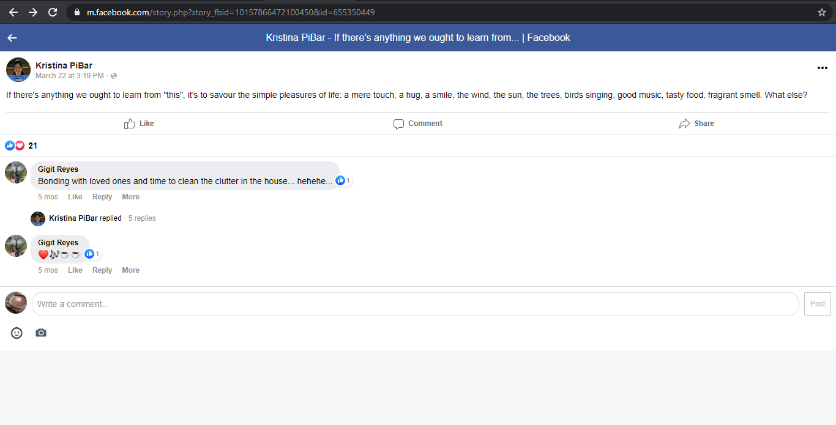
Task: Toggle Like on Gigit's emoji comment
Action: coord(75,270)
